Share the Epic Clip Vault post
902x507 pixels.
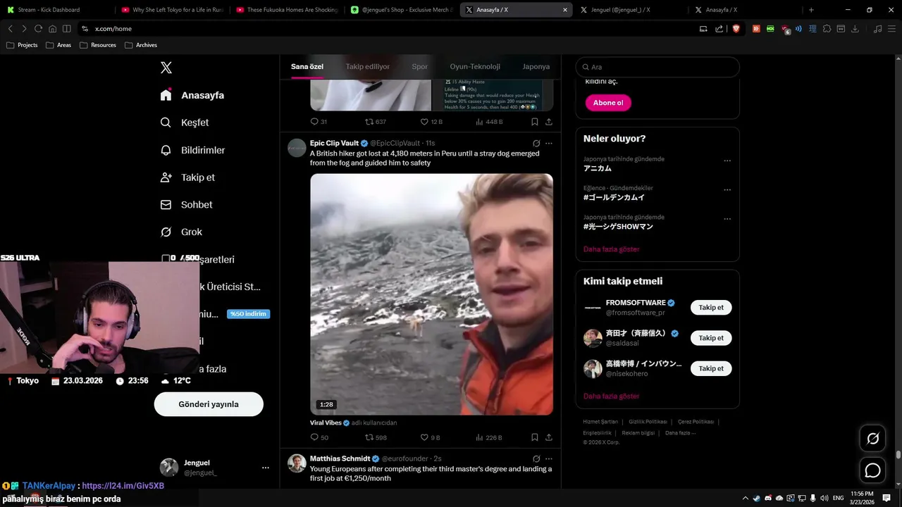(x=549, y=437)
